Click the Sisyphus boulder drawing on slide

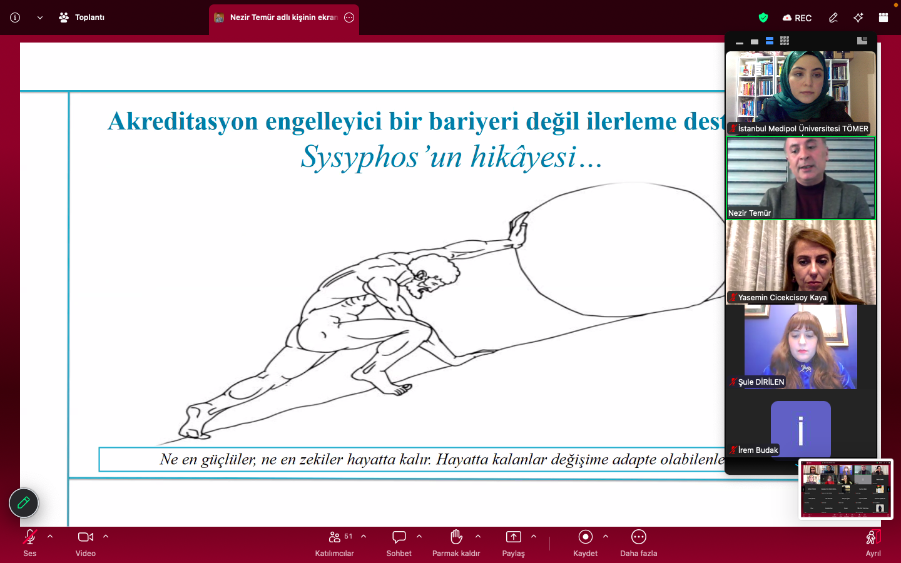[621, 250]
